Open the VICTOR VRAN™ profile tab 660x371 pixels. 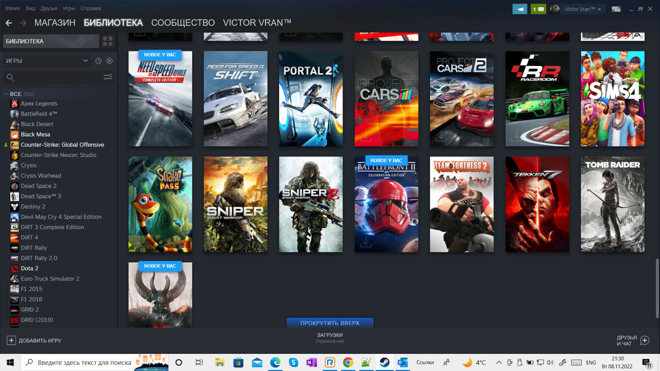(257, 23)
